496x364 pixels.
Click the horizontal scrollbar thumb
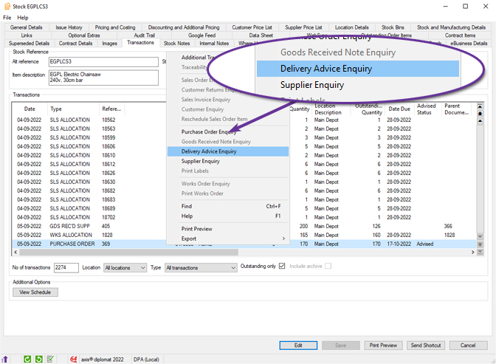[128, 252]
